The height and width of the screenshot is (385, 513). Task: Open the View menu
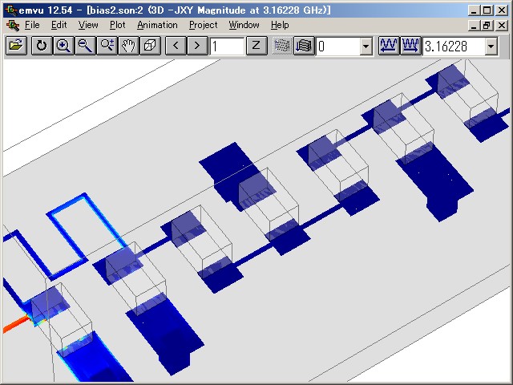coord(88,25)
